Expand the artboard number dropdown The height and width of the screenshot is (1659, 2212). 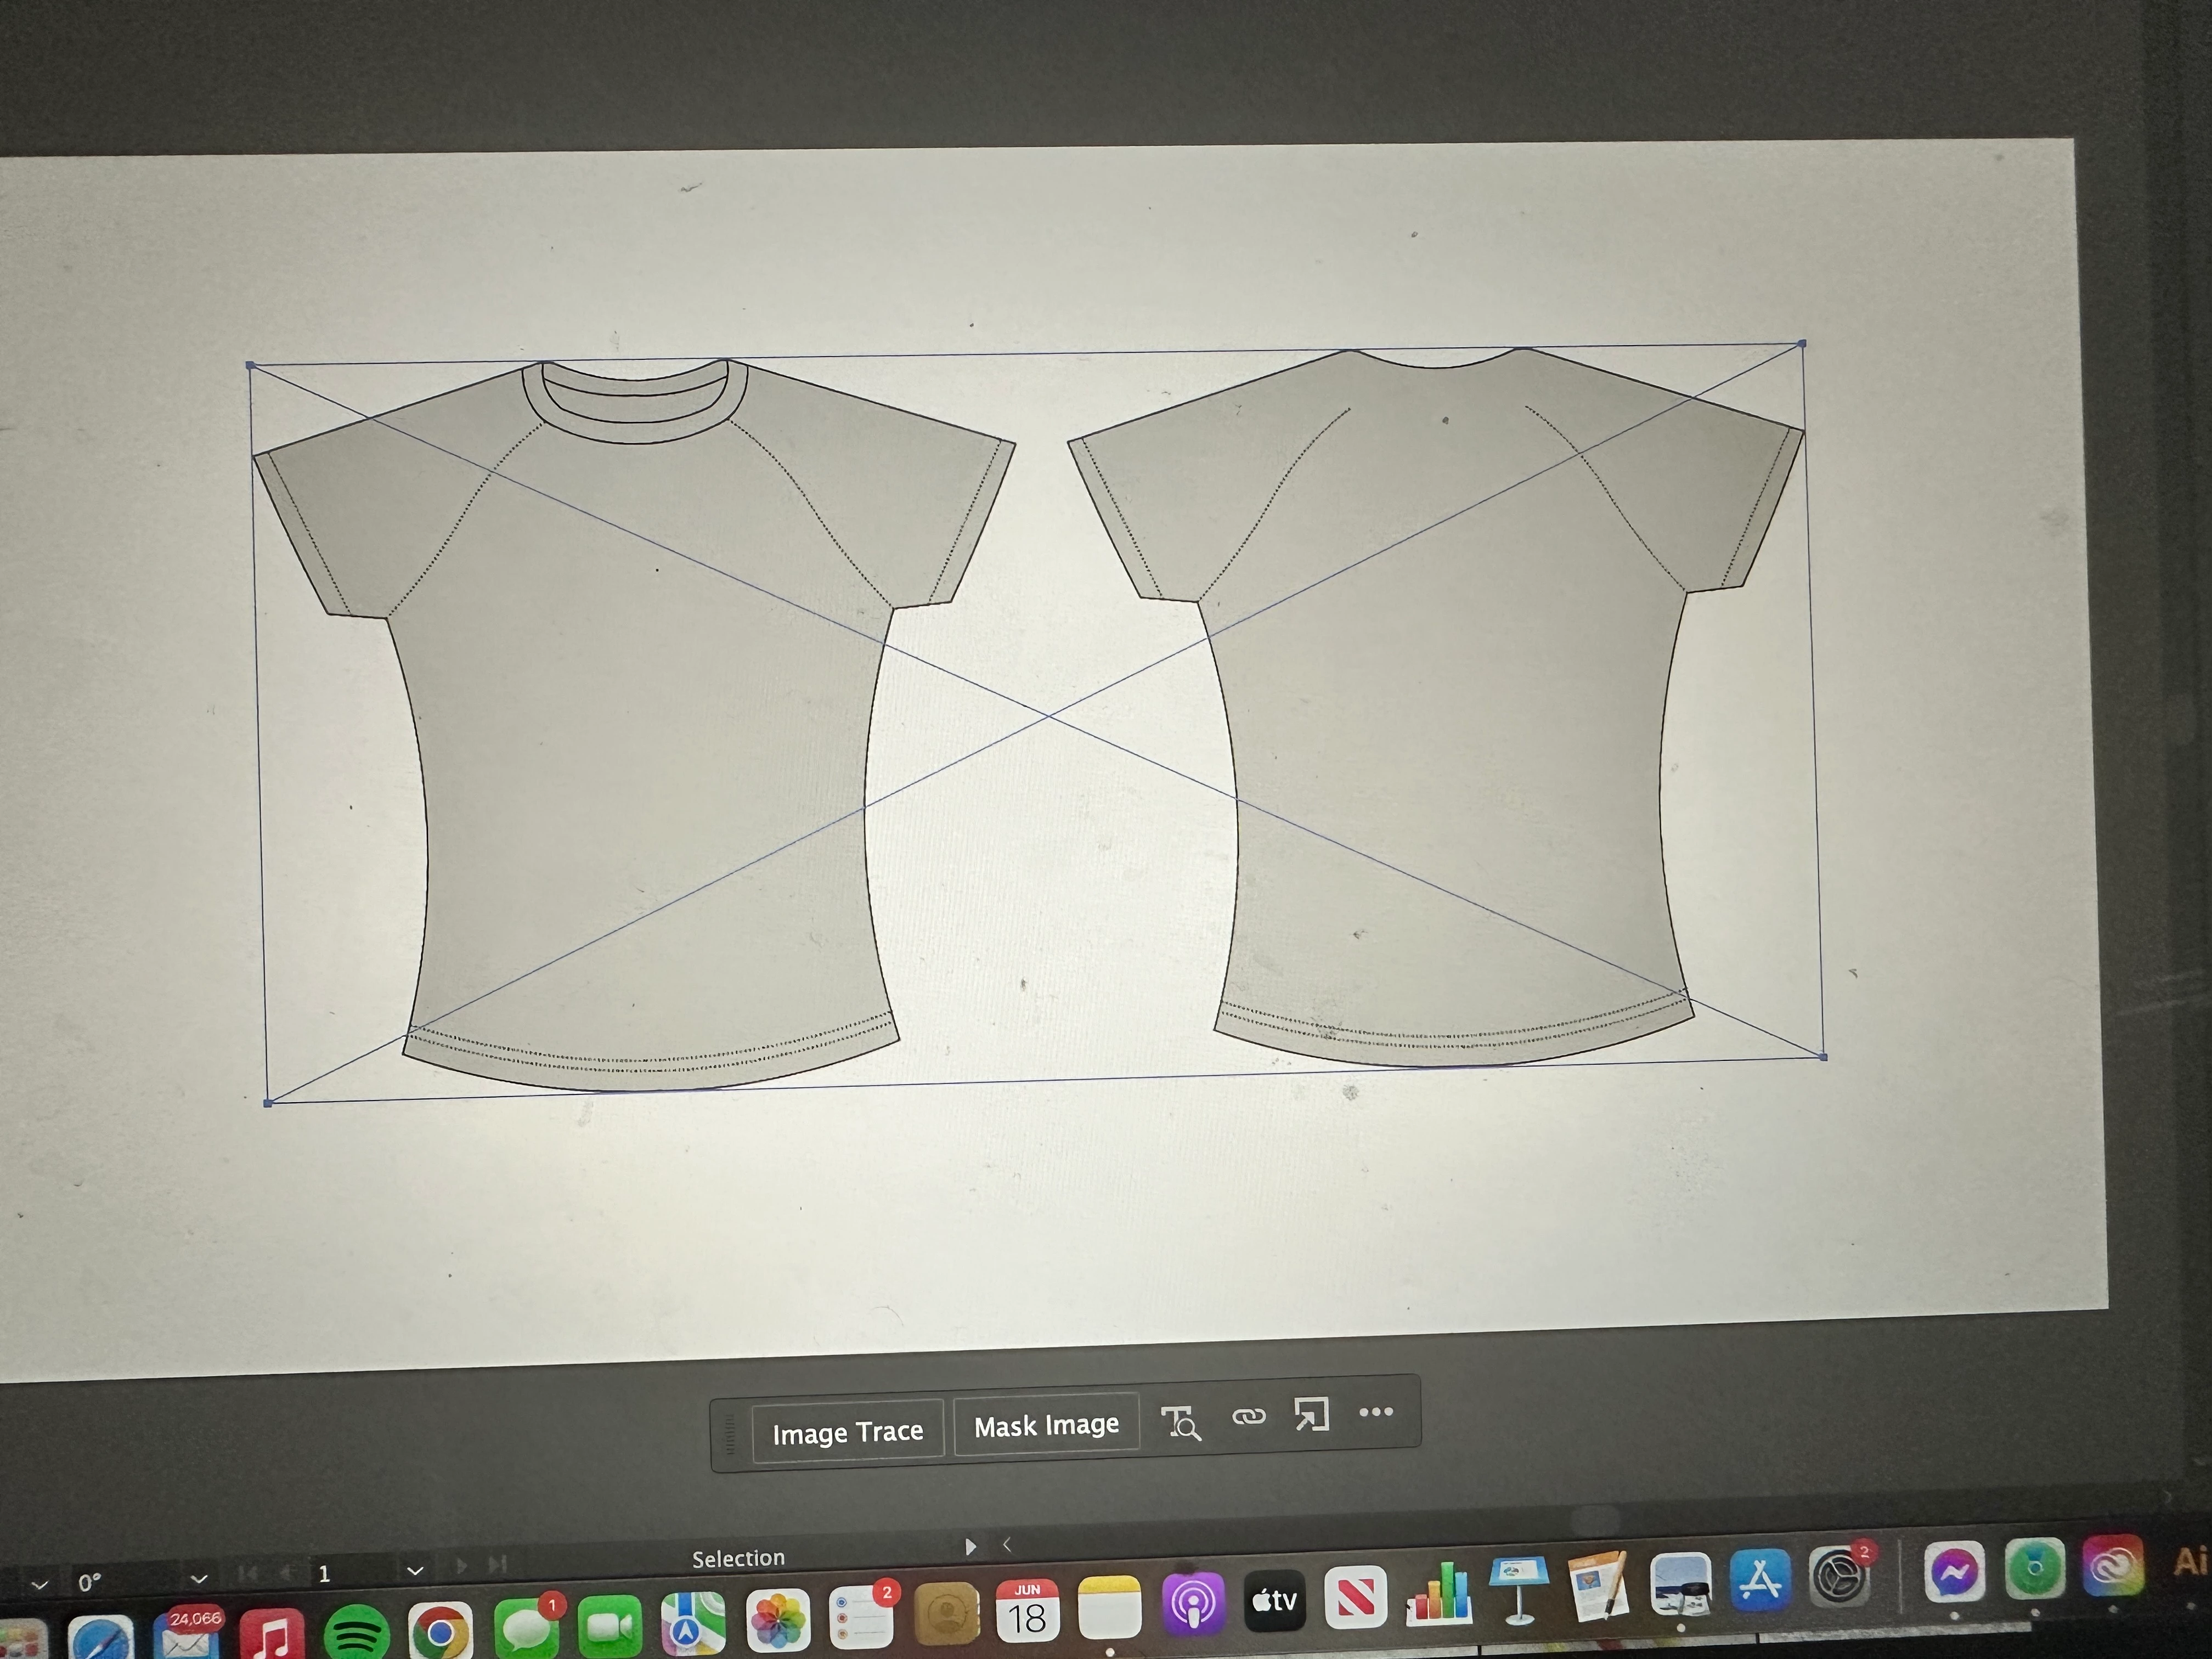click(x=415, y=1571)
